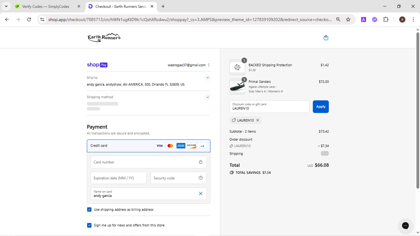Focus the Card number field
The image size is (420, 236).
click(x=148, y=162)
